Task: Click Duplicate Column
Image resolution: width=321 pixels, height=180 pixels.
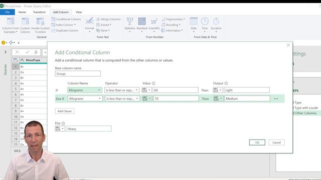Action: click(65, 30)
